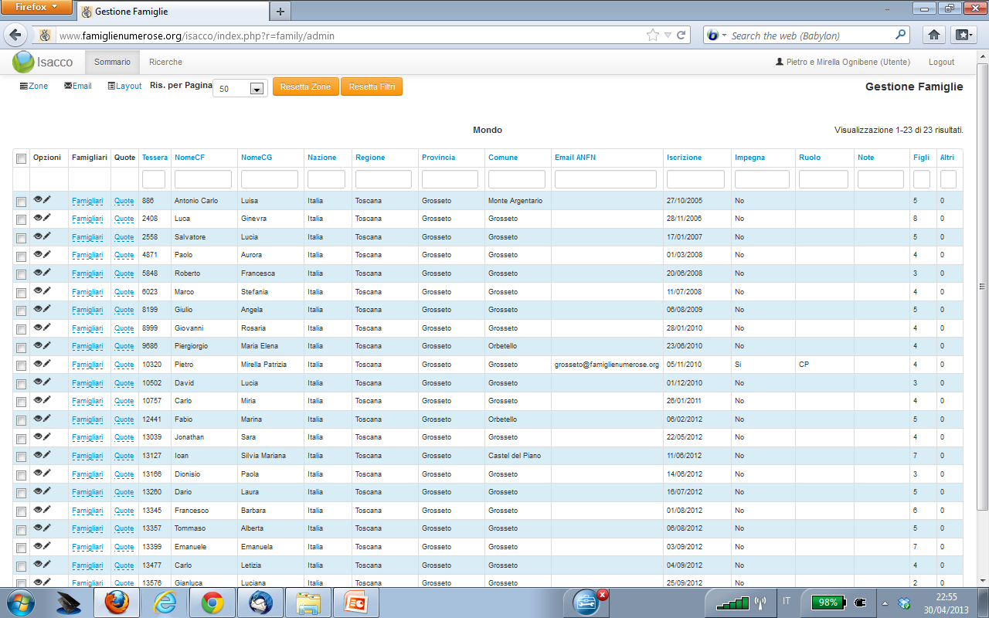The height and width of the screenshot is (618, 989).
Task: Open the Ricerche menu
Action: tap(165, 62)
